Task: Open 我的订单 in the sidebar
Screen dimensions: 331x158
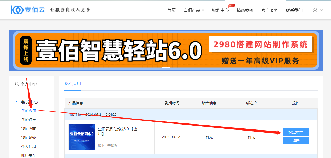Action: [x=28, y=120]
